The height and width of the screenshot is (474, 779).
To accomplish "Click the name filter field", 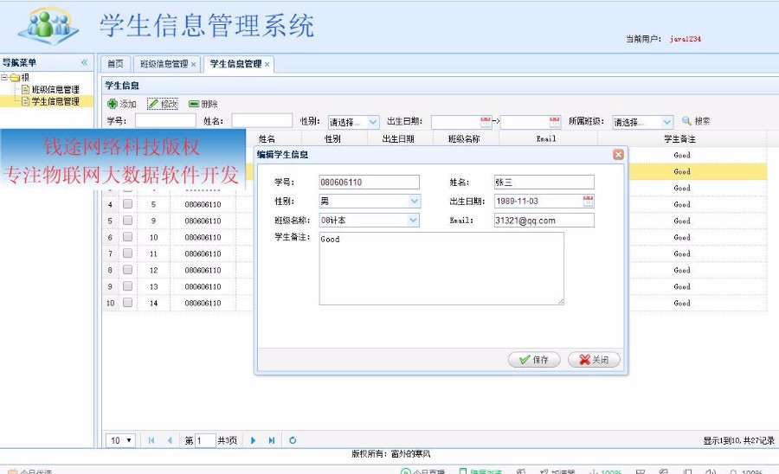I will pyautogui.click(x=261, y=120).
